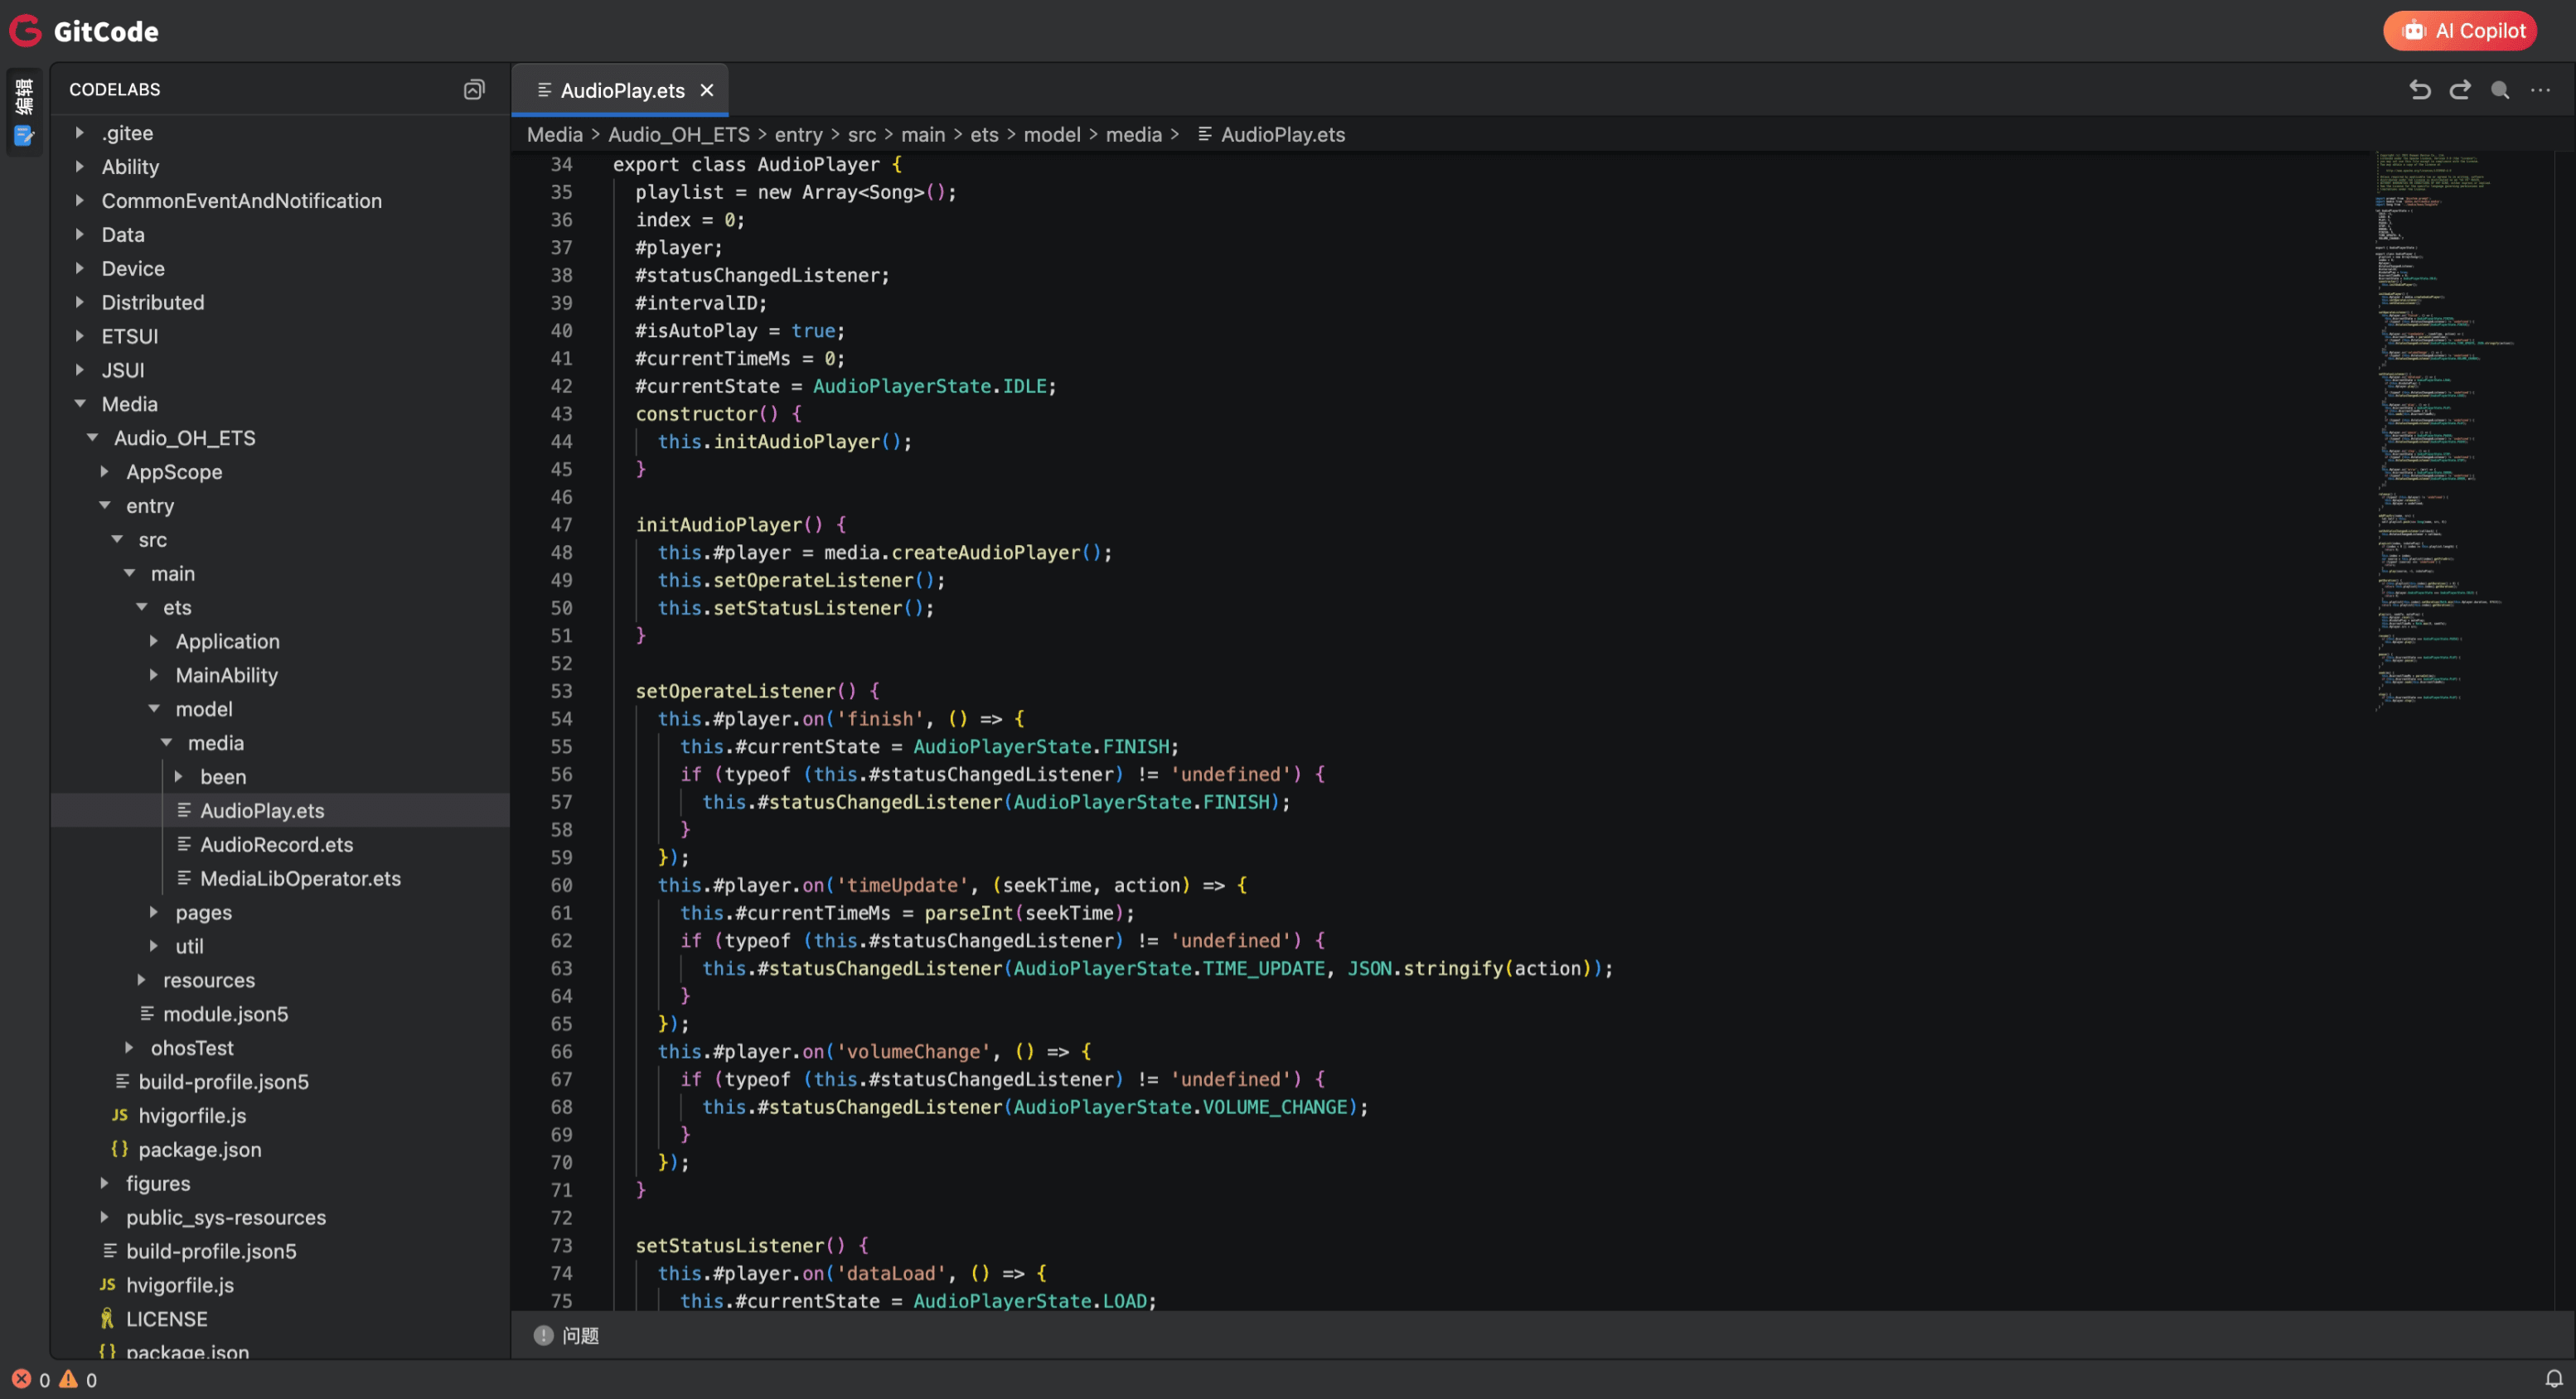Expand the .gitee folder

[x=127, y=133]
